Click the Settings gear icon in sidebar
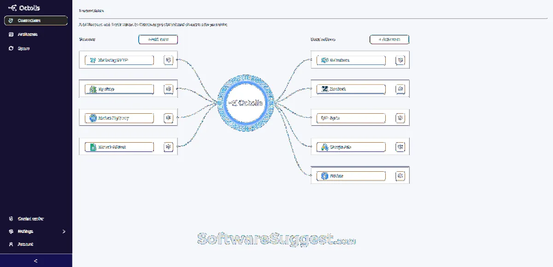The width and height of the screenshot is (553, 267). (12, 232)
